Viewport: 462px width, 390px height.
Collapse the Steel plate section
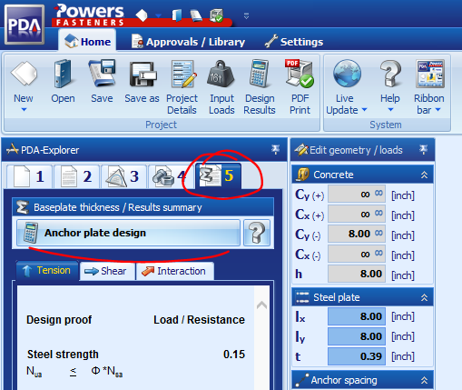click(424, 297)
